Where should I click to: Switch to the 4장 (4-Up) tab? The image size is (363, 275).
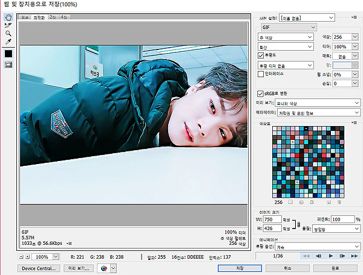pyautogui.click(x=64, y=17)
